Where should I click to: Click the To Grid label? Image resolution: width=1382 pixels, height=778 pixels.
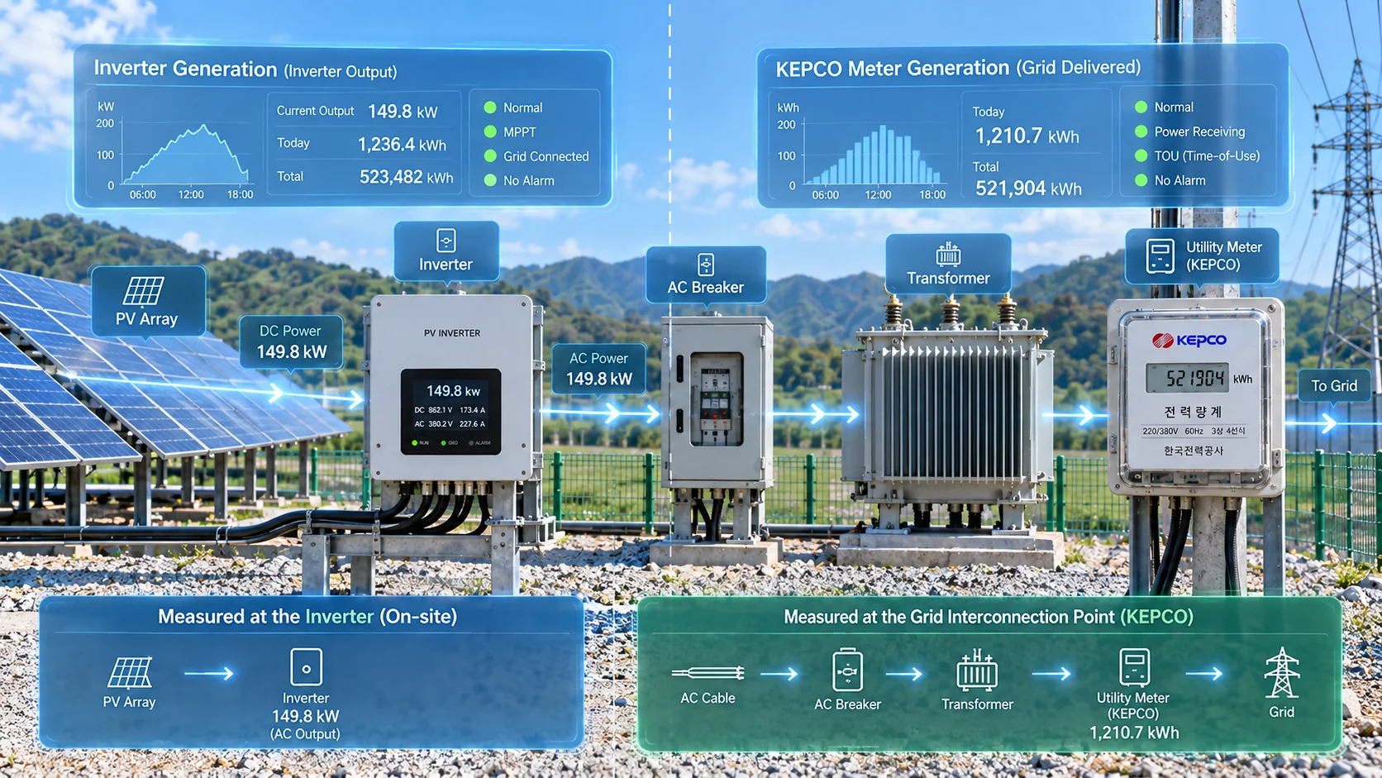point(1334,386)
